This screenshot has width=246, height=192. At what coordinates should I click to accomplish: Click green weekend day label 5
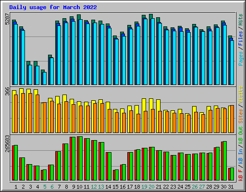tap(45, 187)
